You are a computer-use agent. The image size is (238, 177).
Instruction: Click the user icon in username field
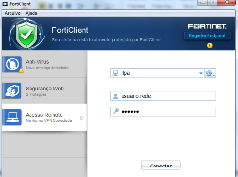115,96
